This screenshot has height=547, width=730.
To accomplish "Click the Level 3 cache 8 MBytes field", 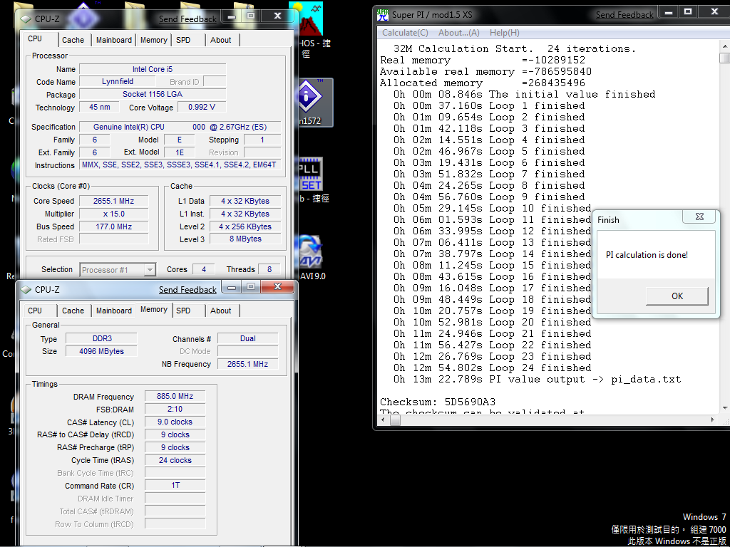I will (245, 239).
